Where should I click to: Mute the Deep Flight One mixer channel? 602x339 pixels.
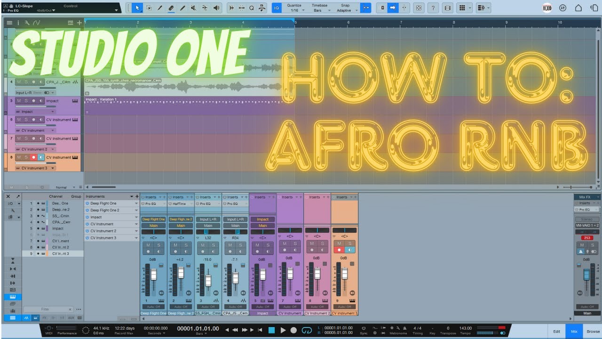(148, 244)
